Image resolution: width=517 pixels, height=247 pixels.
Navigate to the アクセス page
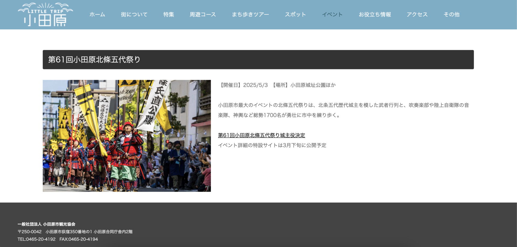(417, 15)
